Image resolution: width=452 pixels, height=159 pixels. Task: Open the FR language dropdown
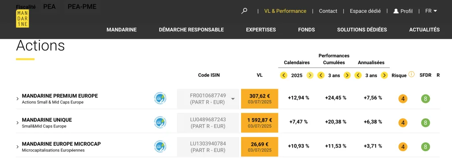431,11
